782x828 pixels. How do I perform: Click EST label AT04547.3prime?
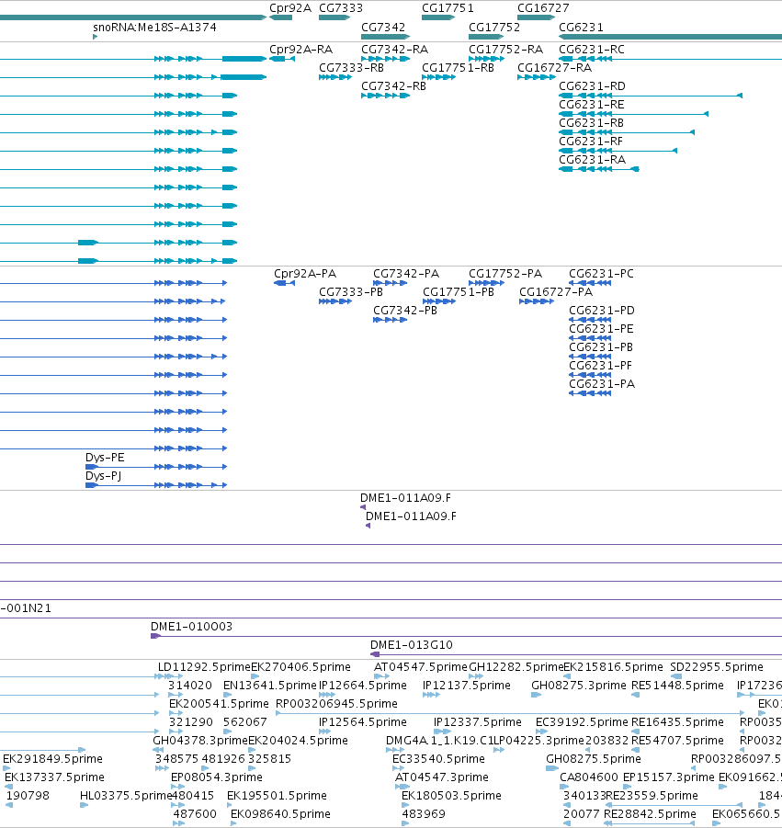click(x=441, y=777)
